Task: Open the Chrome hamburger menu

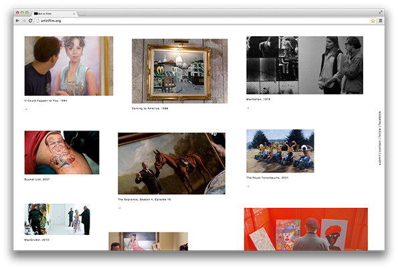Action: point(380,21)
